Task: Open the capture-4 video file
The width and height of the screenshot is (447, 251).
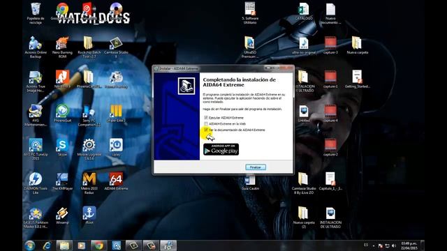Action: point(330,114)
